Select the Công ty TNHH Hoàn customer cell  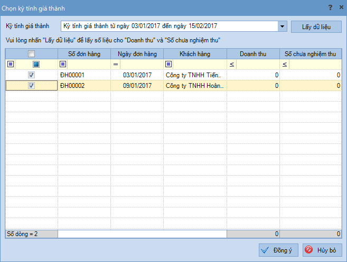pyautogui.click(x=195, y=85)
